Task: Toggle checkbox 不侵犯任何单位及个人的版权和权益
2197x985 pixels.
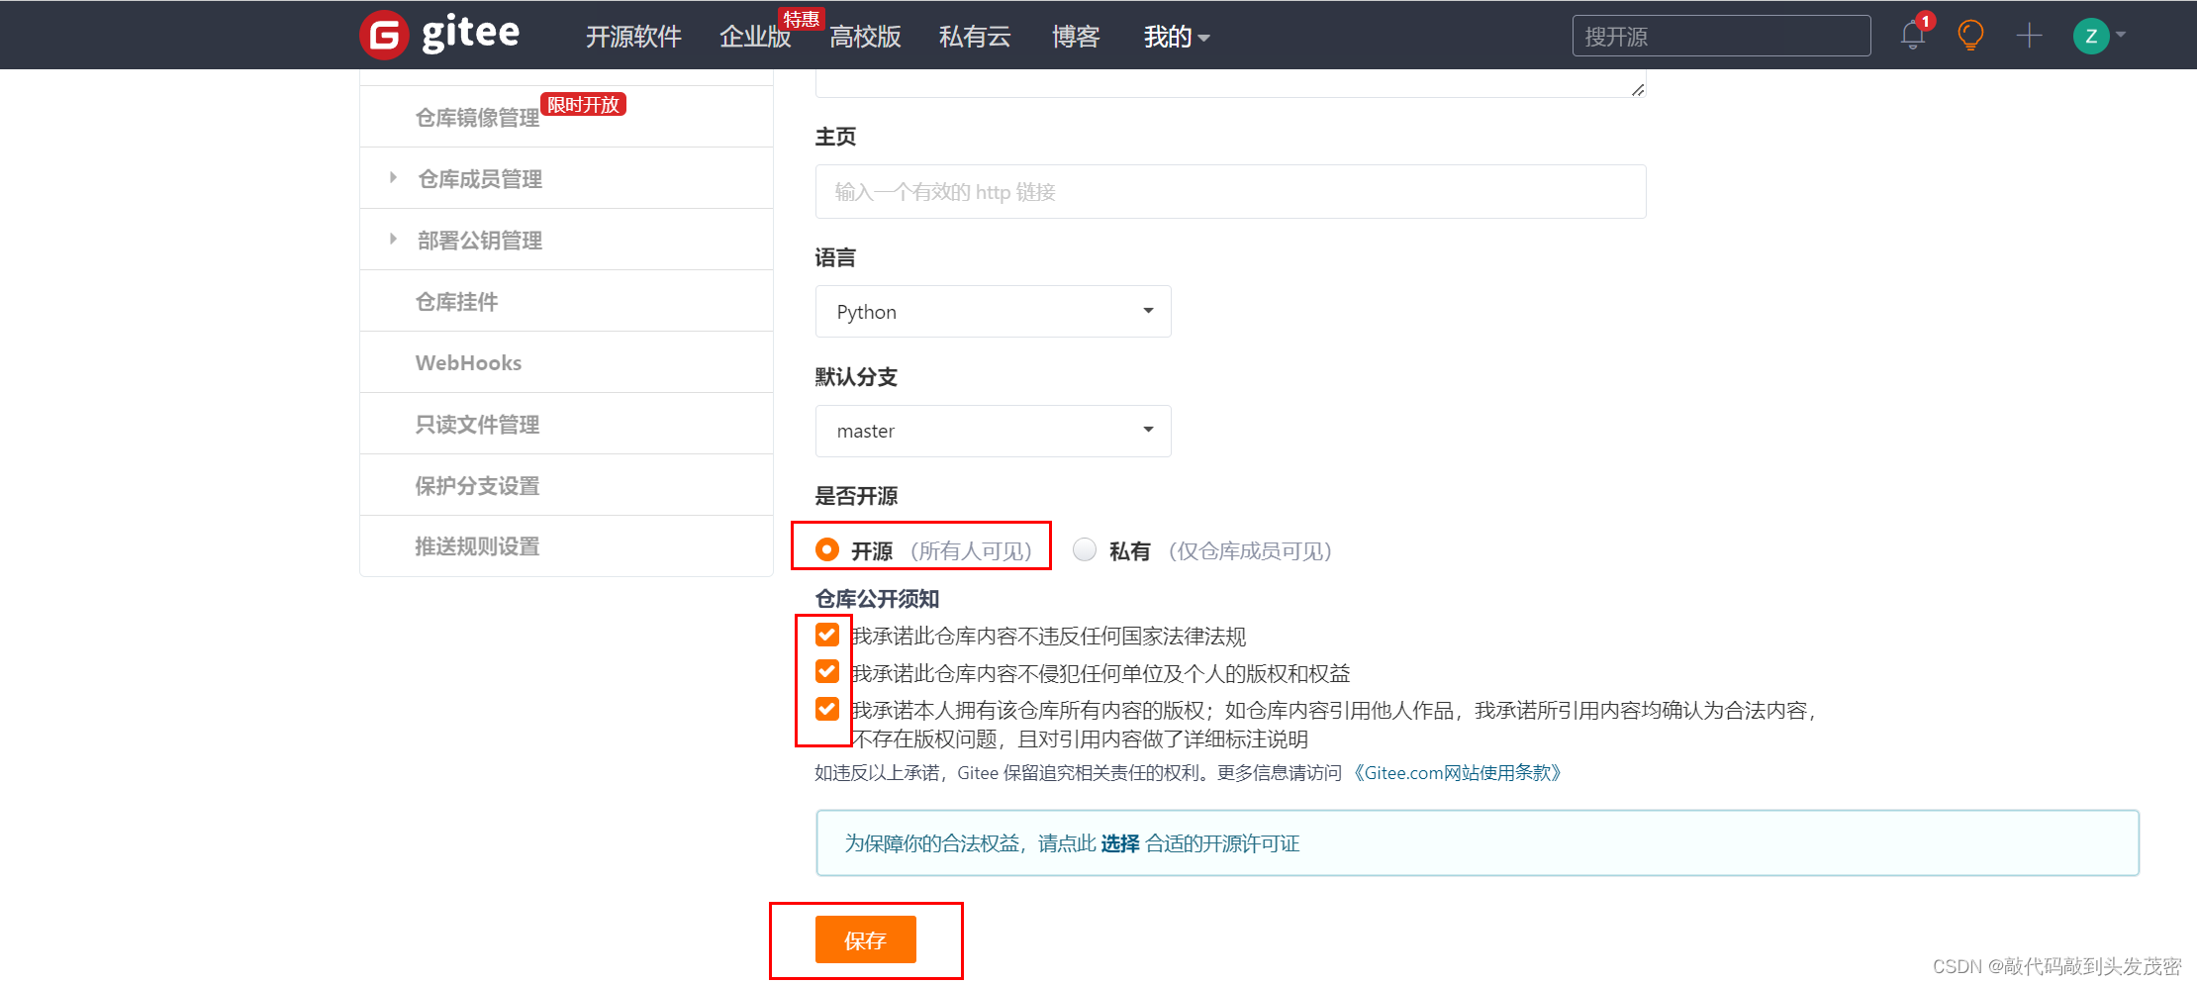Action: click(827, 671)
